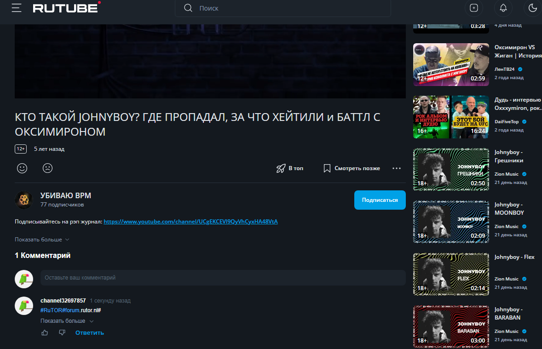The image size is (542, 349).
Task: Open your parrot avatar beside comment field
Action: 24,279
